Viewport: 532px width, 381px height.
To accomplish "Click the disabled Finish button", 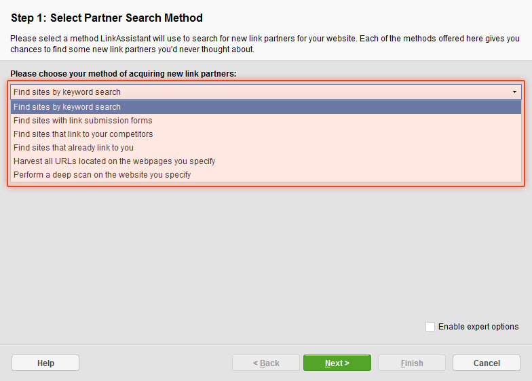I will pyautogui.click(x=412, y=363).
